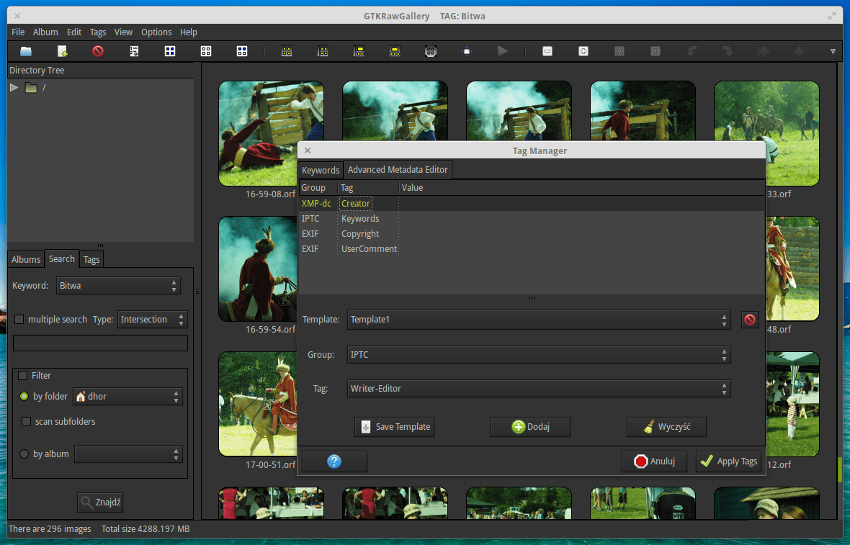This screenshot has height=545, width=850.
Task: Start the slideshow with the play icon
Action: point(503,51)
